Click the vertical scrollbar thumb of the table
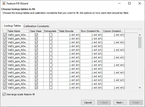Screen dimensions: 145x107 point(140,42)
